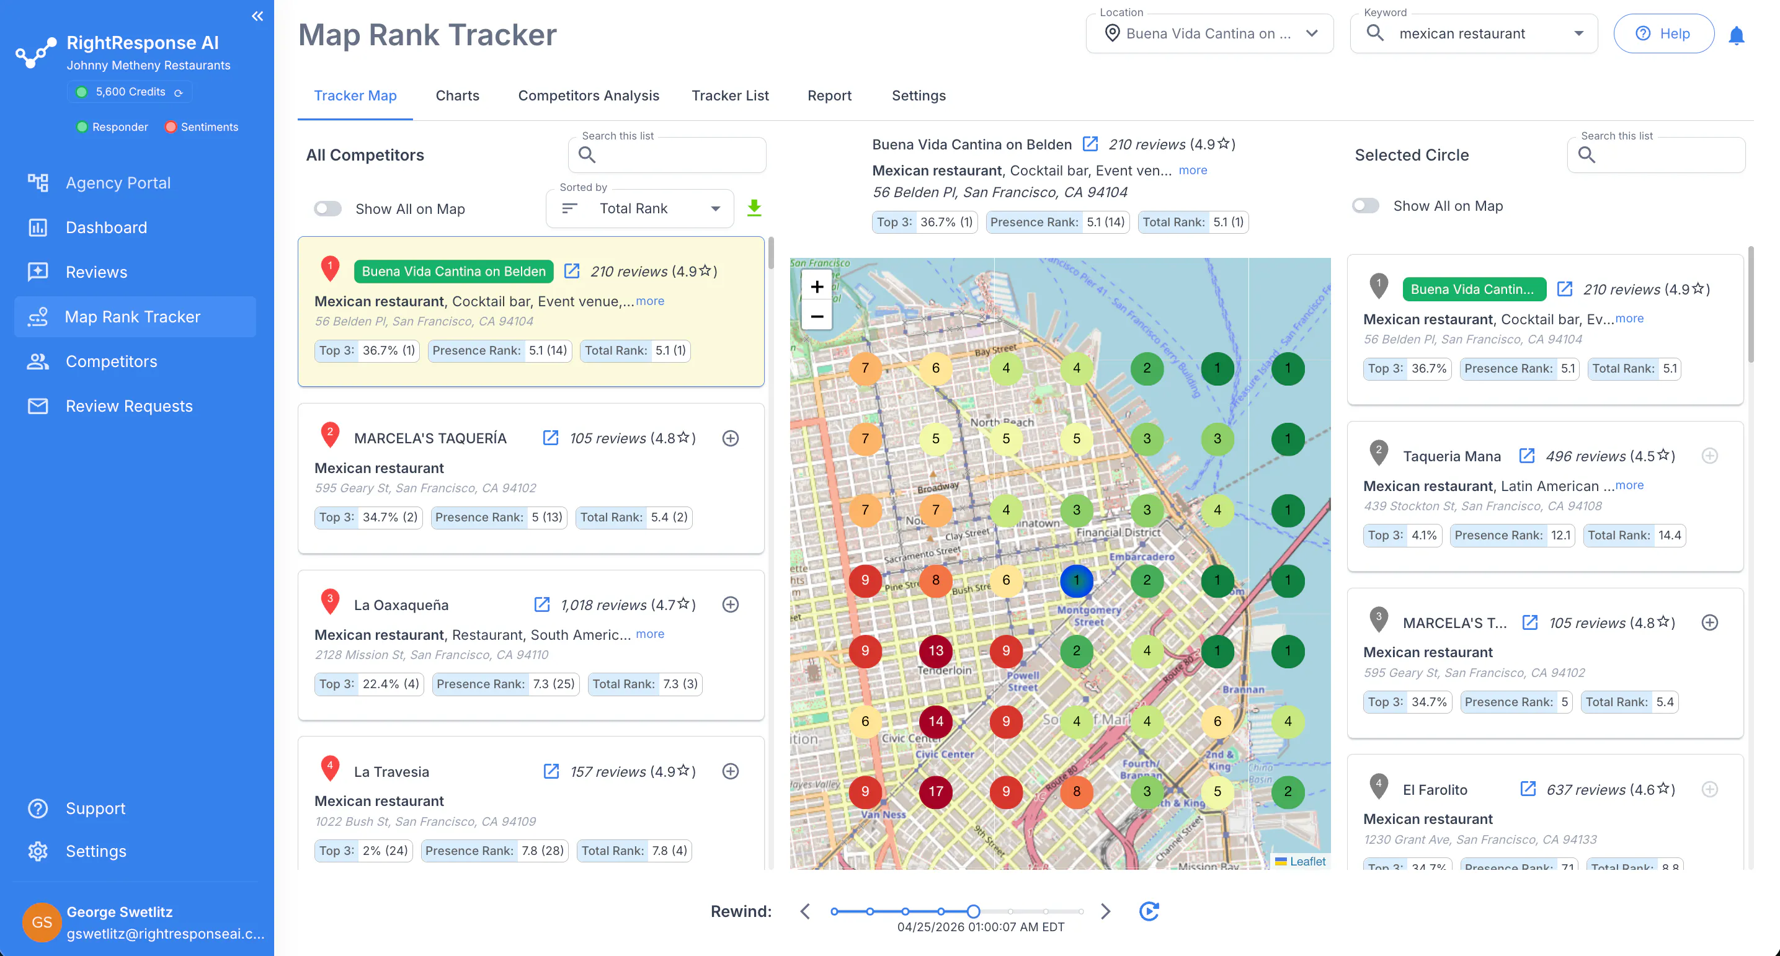
Task: Open sidebar Settings with gear icon
Action: coord(135,851)
